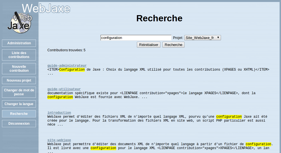Open guide-administrateur result link

coord(67,66)
